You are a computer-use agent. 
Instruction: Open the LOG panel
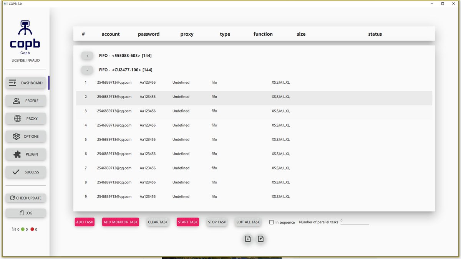(25, 213)
